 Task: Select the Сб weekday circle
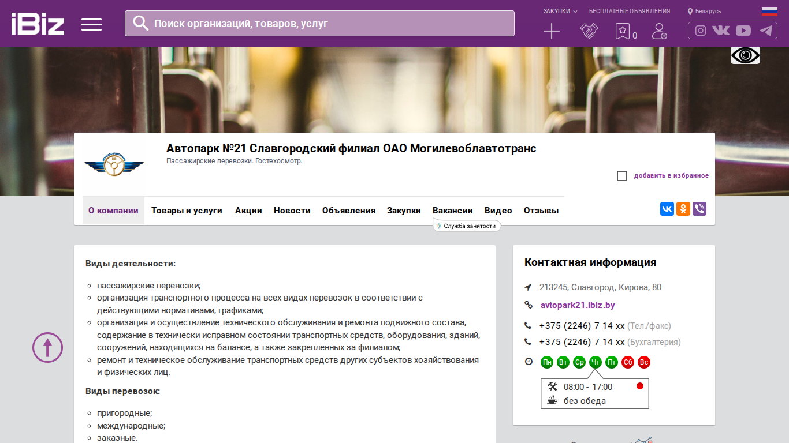[628, 362]
